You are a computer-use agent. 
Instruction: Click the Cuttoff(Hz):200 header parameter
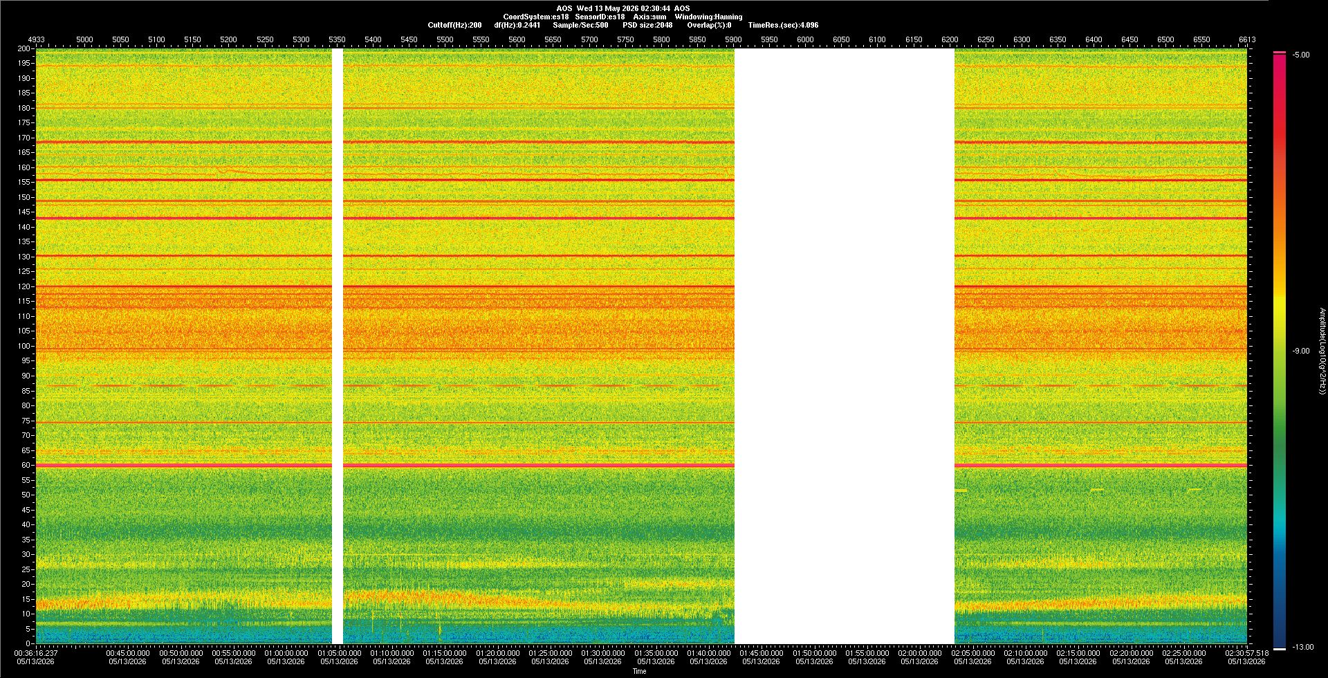[454, 25]
